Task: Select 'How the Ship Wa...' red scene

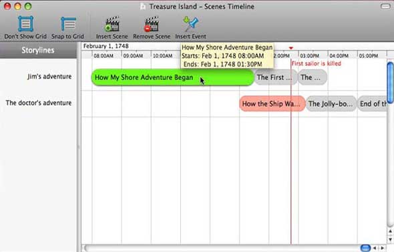Action: pos(272,103)
